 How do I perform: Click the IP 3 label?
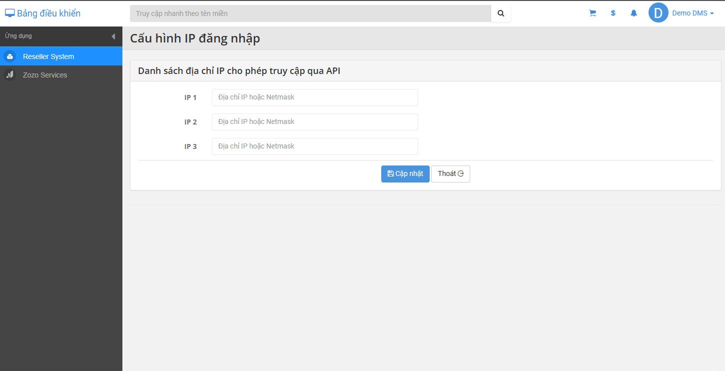click(x=190, y=146)
